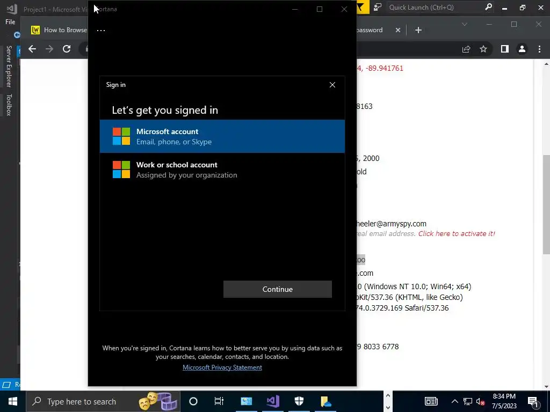
Task: Open the How to Browse tab
Action: [59, 30]
